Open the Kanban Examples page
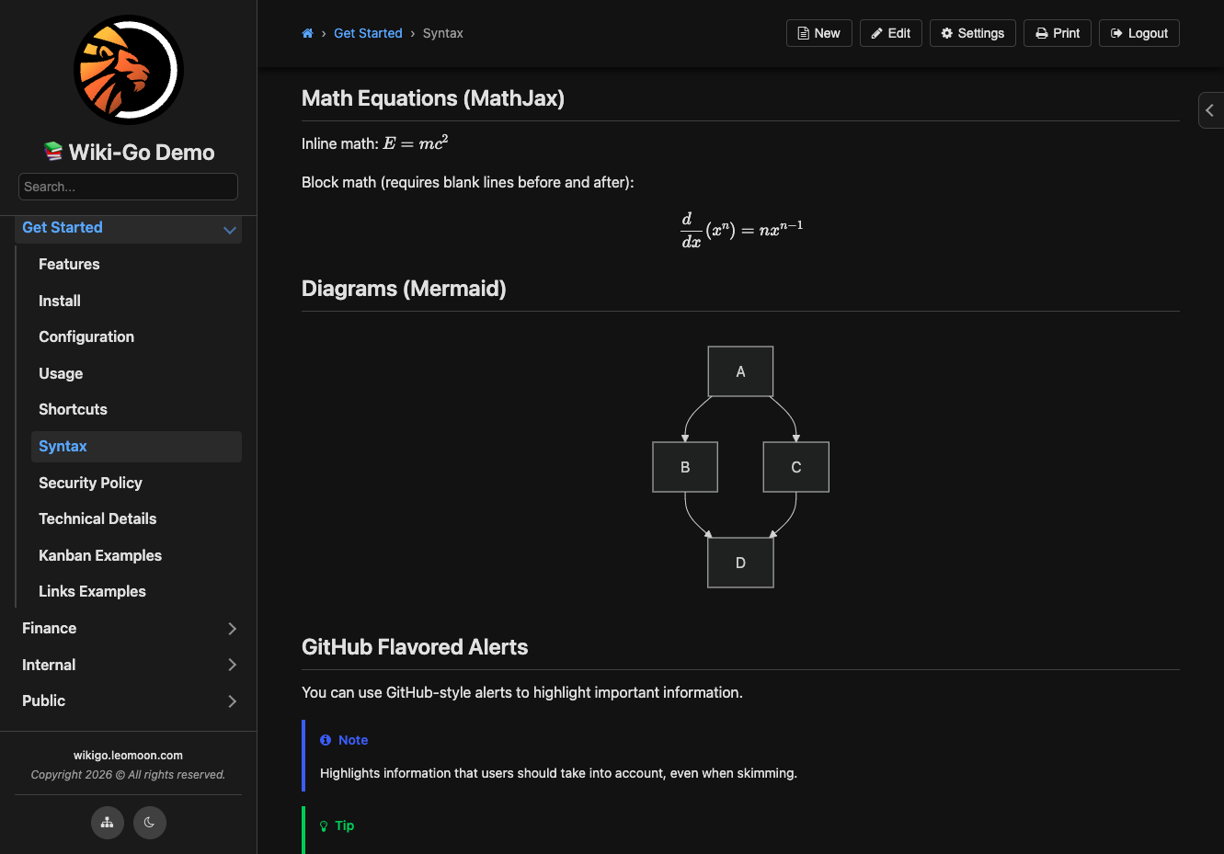 (x=100, y=555)
